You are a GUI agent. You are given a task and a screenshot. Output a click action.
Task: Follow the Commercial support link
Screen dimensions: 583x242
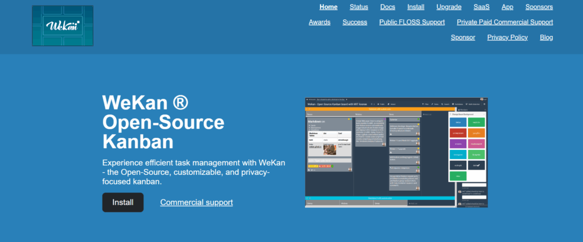tap(196, 202)
